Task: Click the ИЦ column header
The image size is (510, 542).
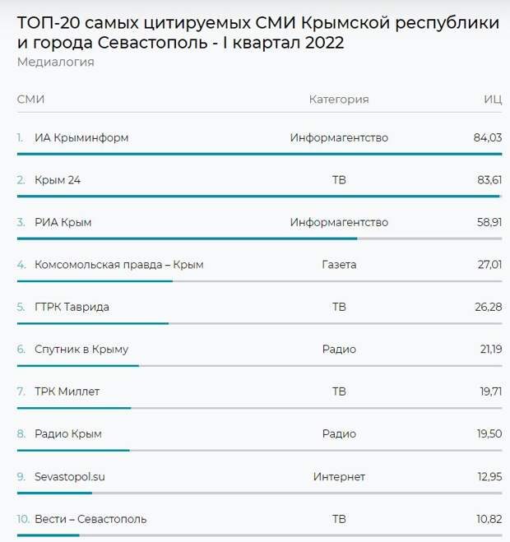Action: tap(492, 100)
